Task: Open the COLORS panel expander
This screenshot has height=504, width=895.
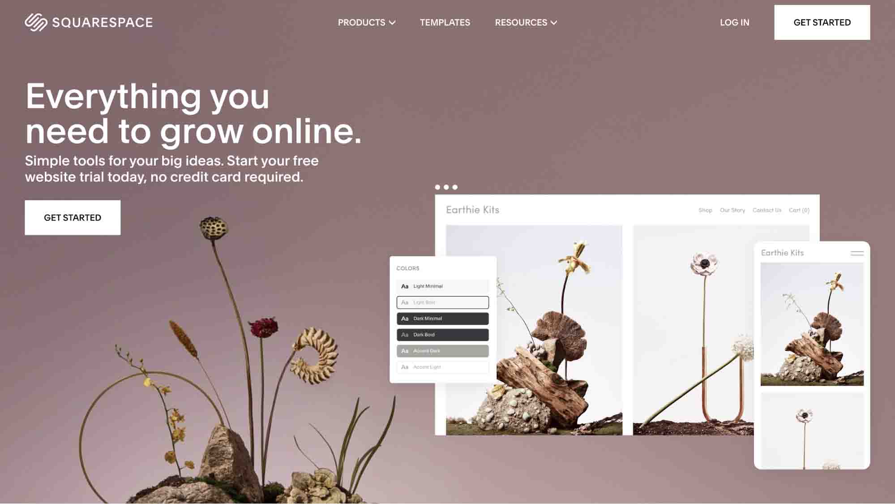Action: (x=407, y=268)
